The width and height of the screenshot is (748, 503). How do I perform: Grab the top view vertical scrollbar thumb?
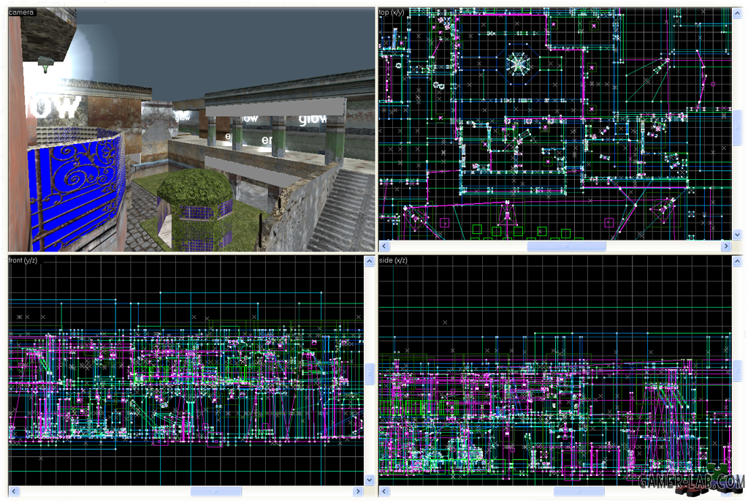pos(737,127)
